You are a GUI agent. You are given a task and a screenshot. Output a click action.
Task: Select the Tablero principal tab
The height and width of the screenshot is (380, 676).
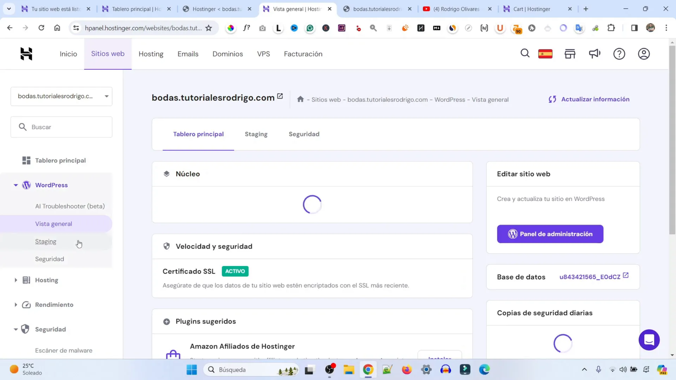tap(199, 134)
